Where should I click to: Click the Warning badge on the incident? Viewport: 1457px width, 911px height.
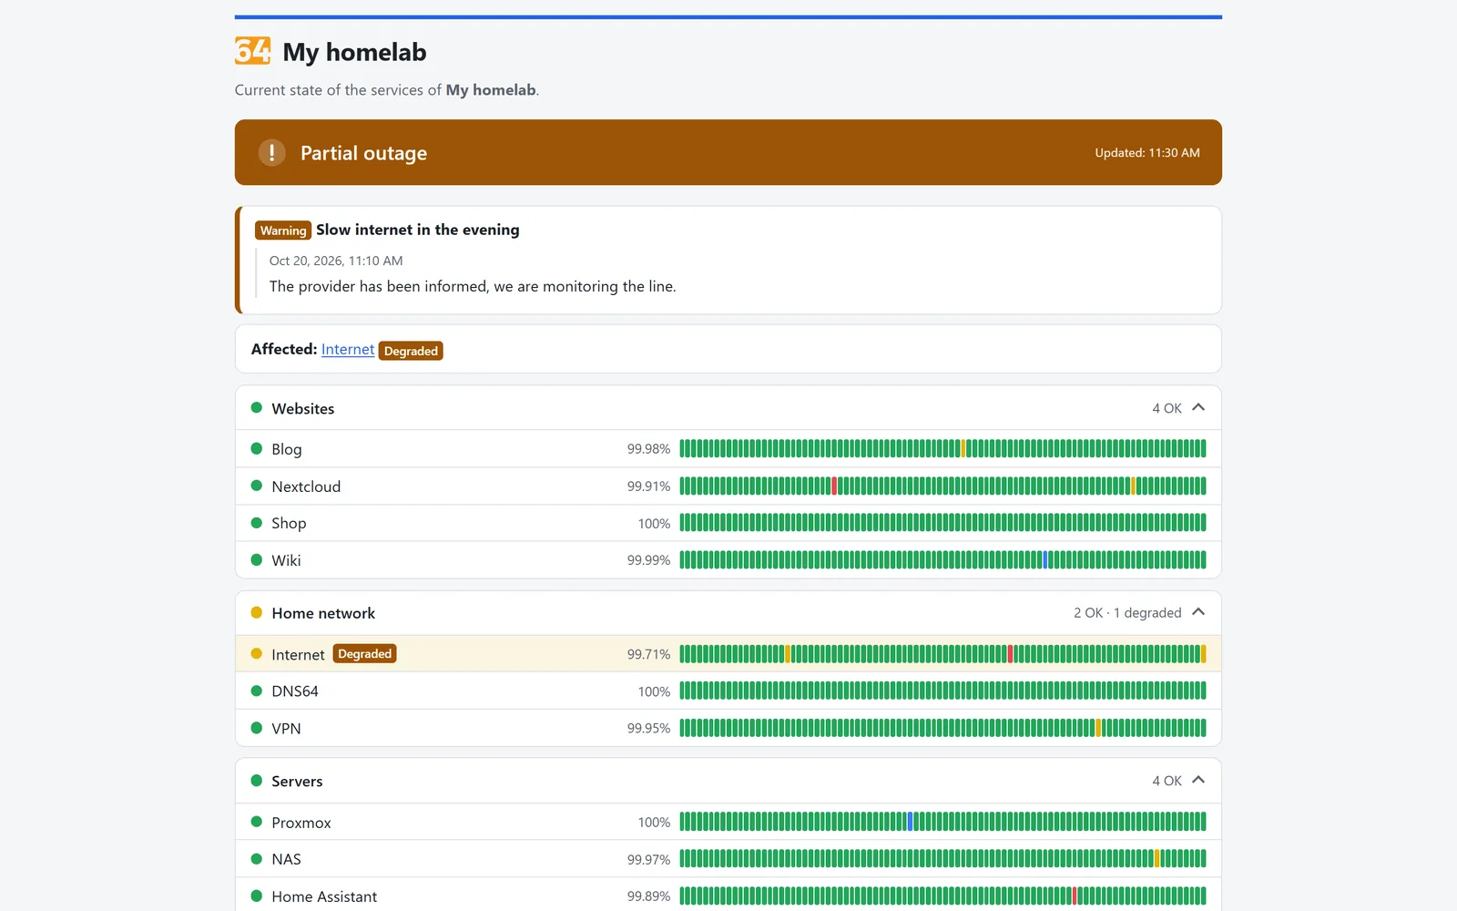(283, 230)
